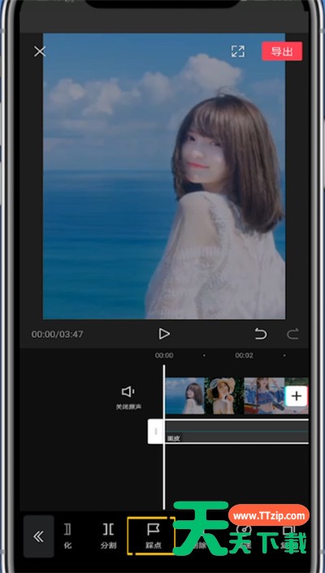Select first clip thumbnail of sea girl

[184, 396]
